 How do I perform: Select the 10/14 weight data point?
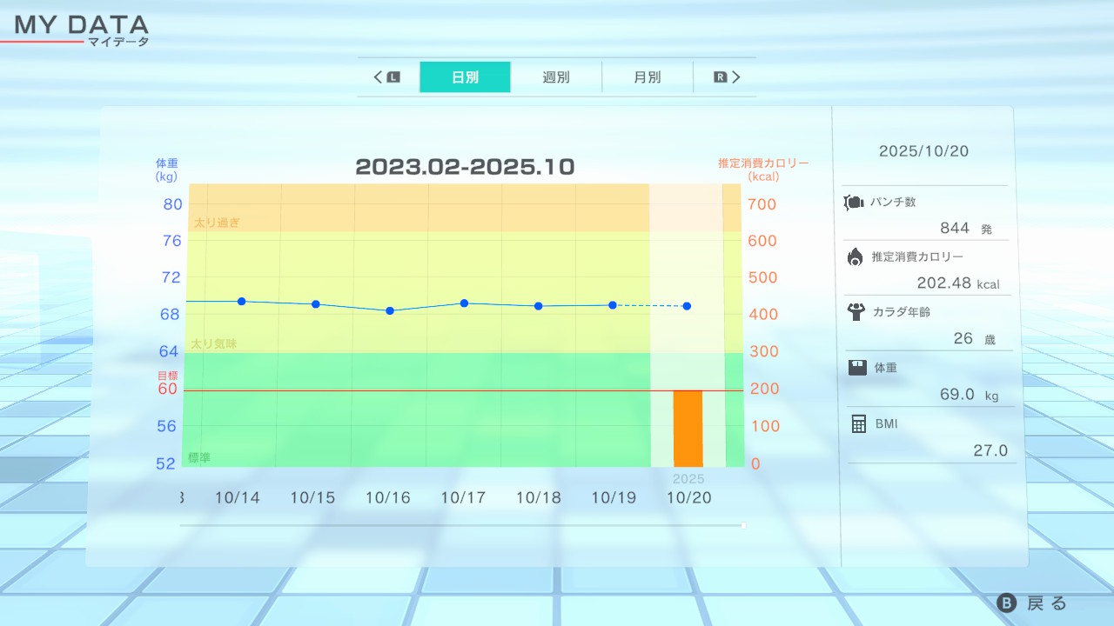241,302
